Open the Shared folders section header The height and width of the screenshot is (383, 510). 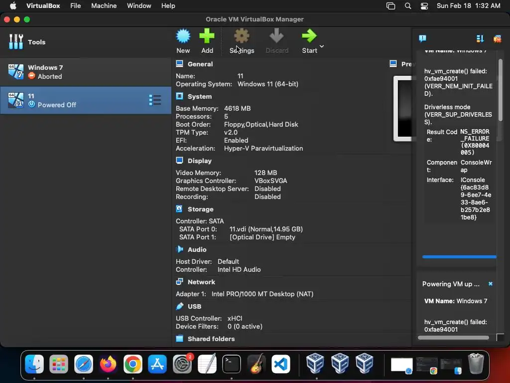pyautogui.click(x=211, y=339)
